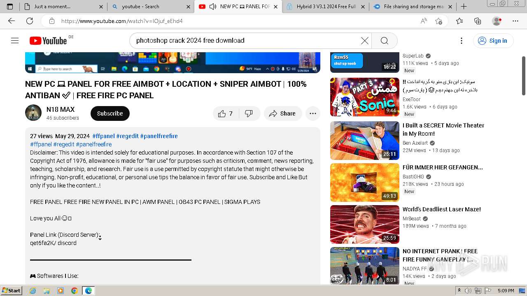Open YouTube settings three-dot menu
Image resolution: width=527 pixels, height=296 pixels.
(x=462, y=40)
